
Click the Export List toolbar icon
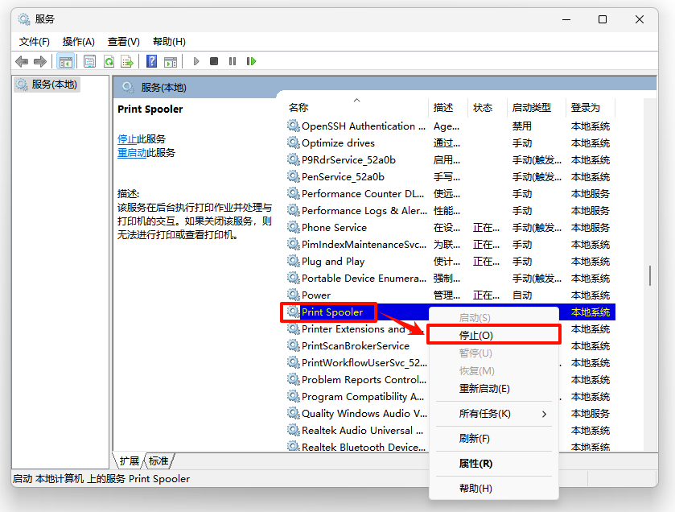point(127,61)
